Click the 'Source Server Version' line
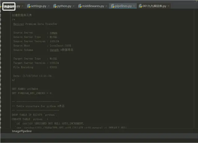The width and height of the screenshot is (198, 143). pos(36,41)
